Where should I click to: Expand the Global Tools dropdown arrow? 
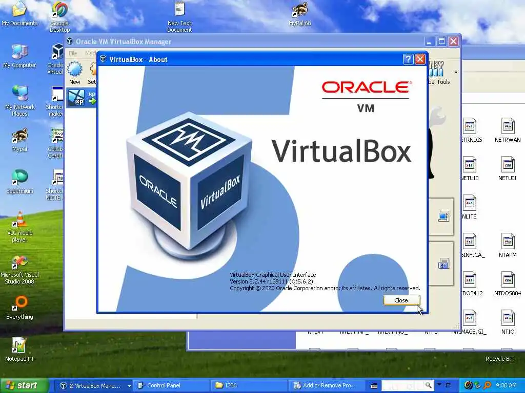[456, 72]
